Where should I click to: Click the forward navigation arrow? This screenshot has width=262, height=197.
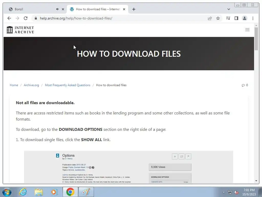[x=17, y=18]
